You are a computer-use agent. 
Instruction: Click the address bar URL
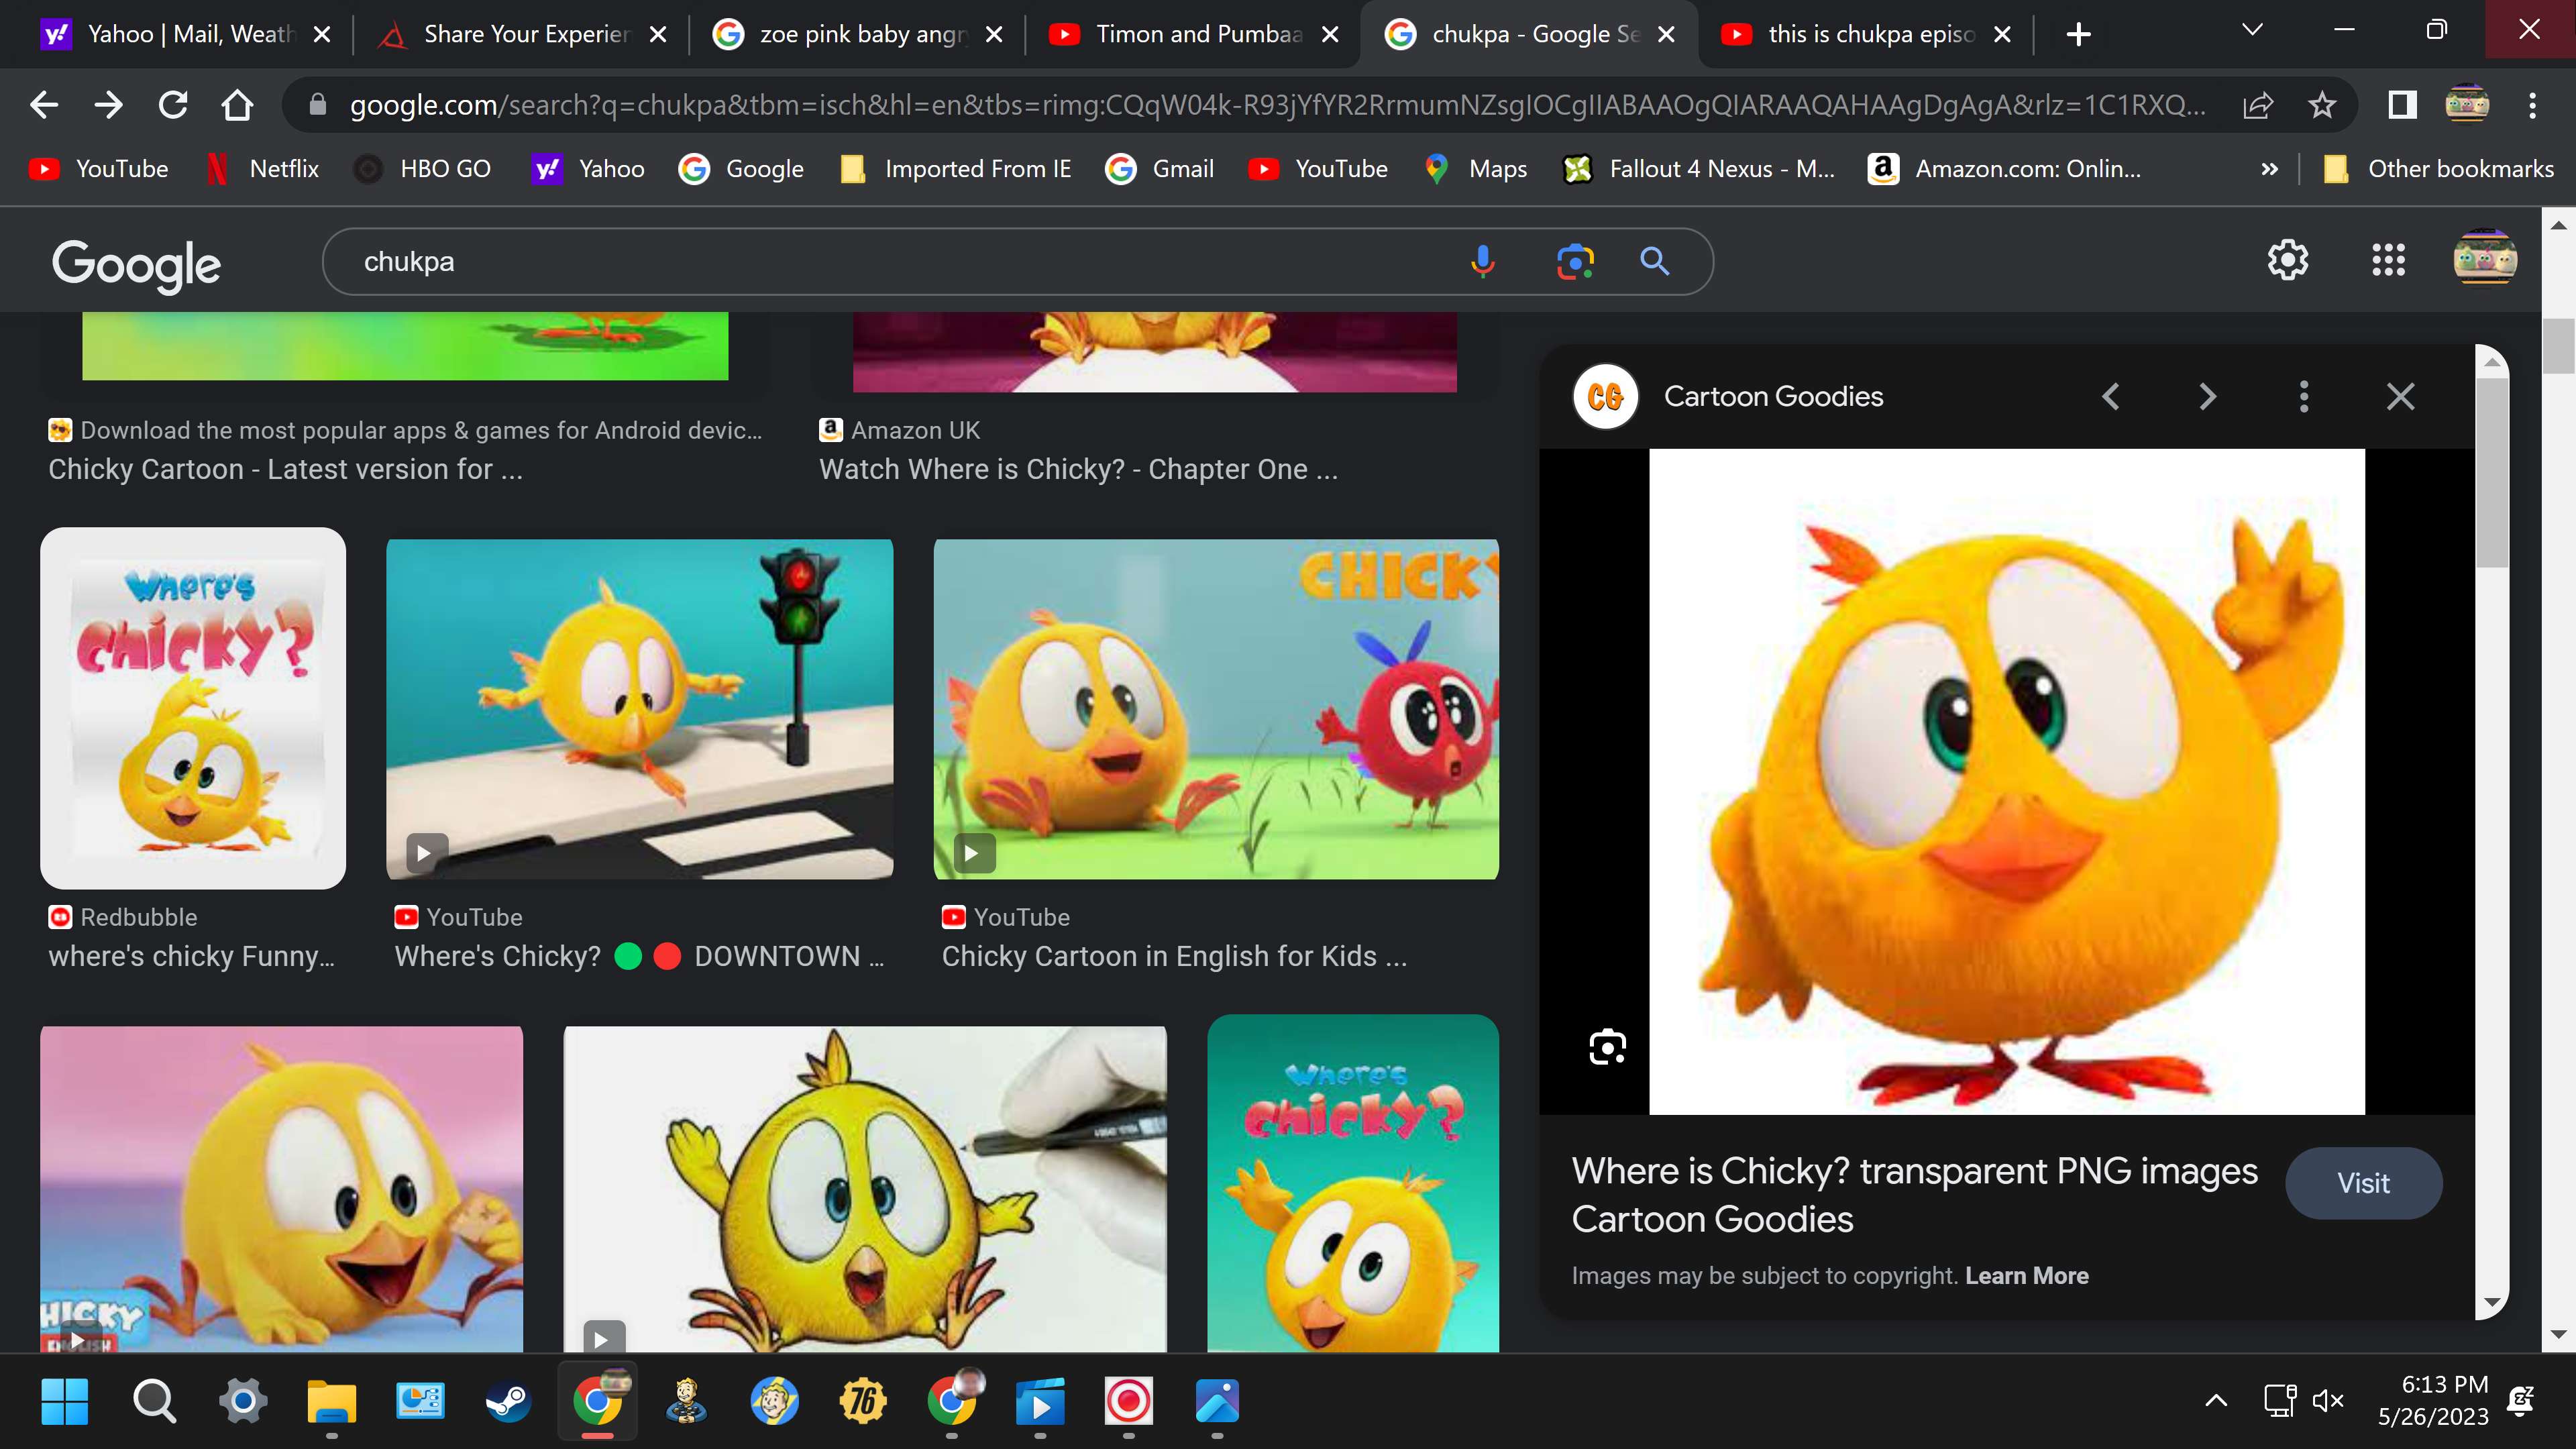tap(1278, 105)
